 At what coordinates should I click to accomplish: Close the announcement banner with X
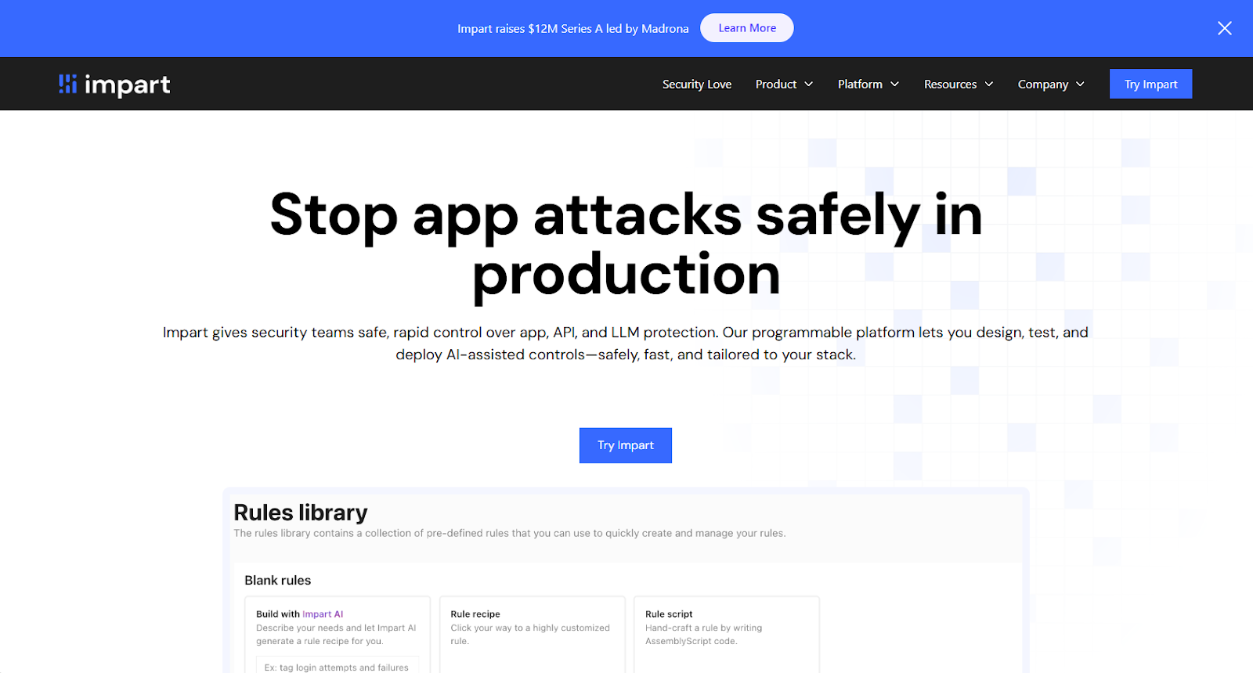(x=1225, y=28)
